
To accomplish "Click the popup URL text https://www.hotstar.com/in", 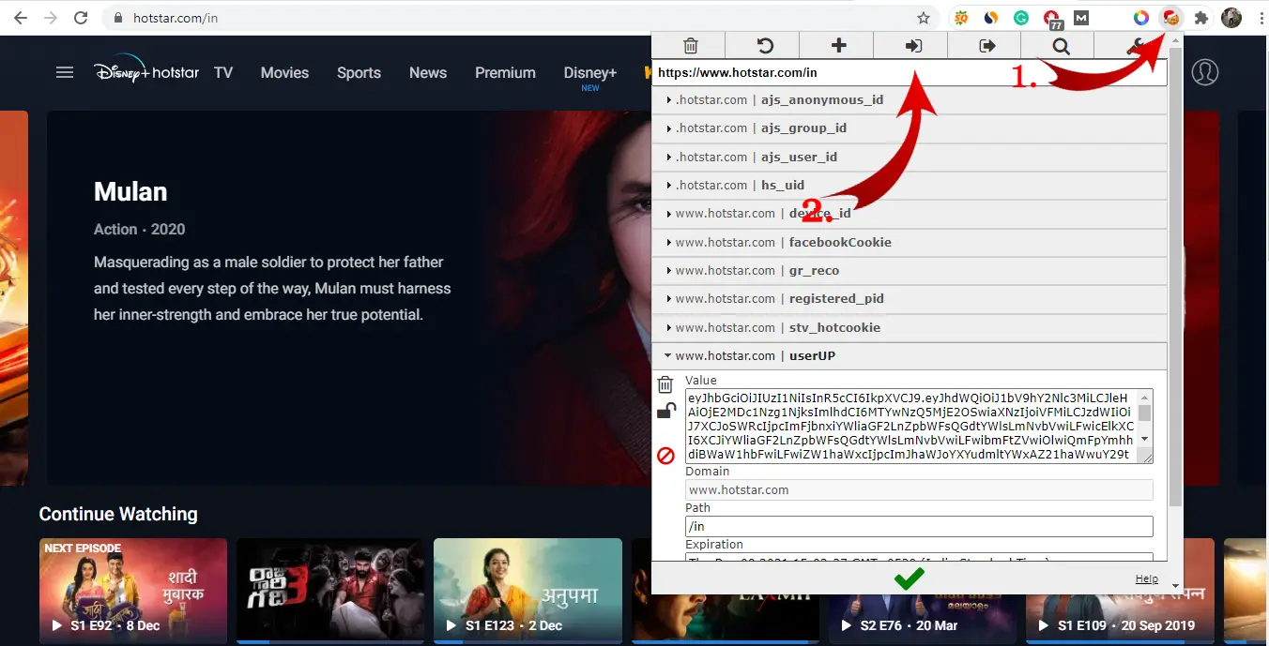I will [x=737, y=72].
